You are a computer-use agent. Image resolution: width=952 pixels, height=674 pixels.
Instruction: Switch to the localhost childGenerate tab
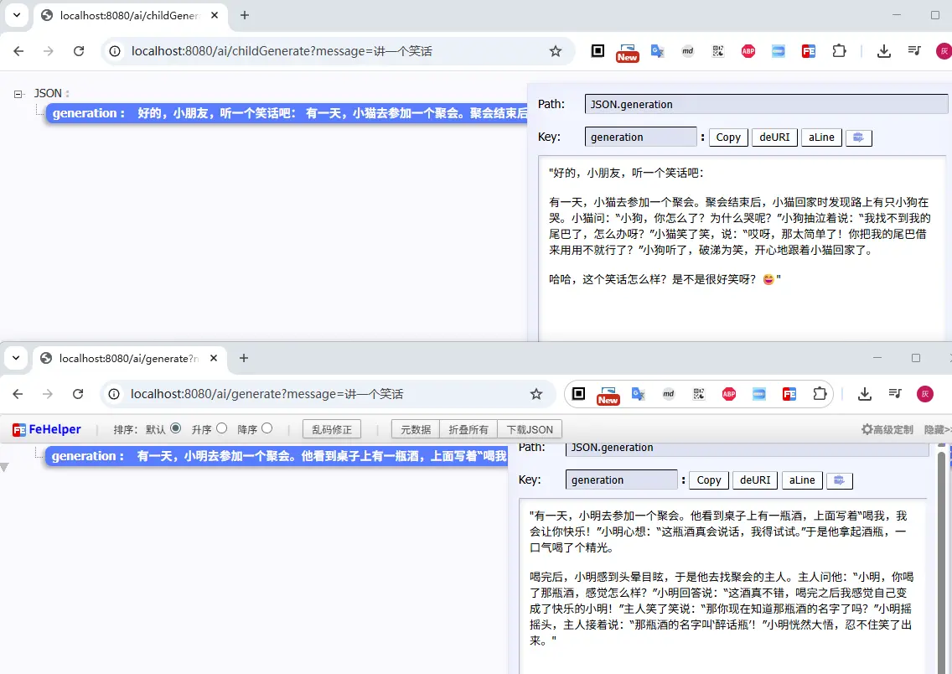point(126,15)
